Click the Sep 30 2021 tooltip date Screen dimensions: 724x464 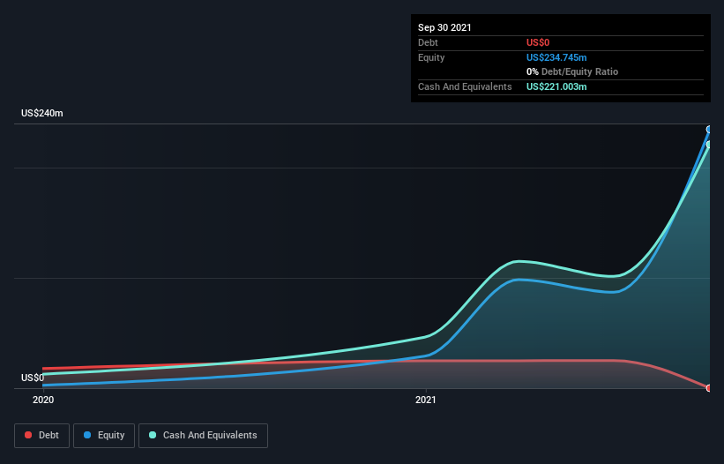point(444,27)
